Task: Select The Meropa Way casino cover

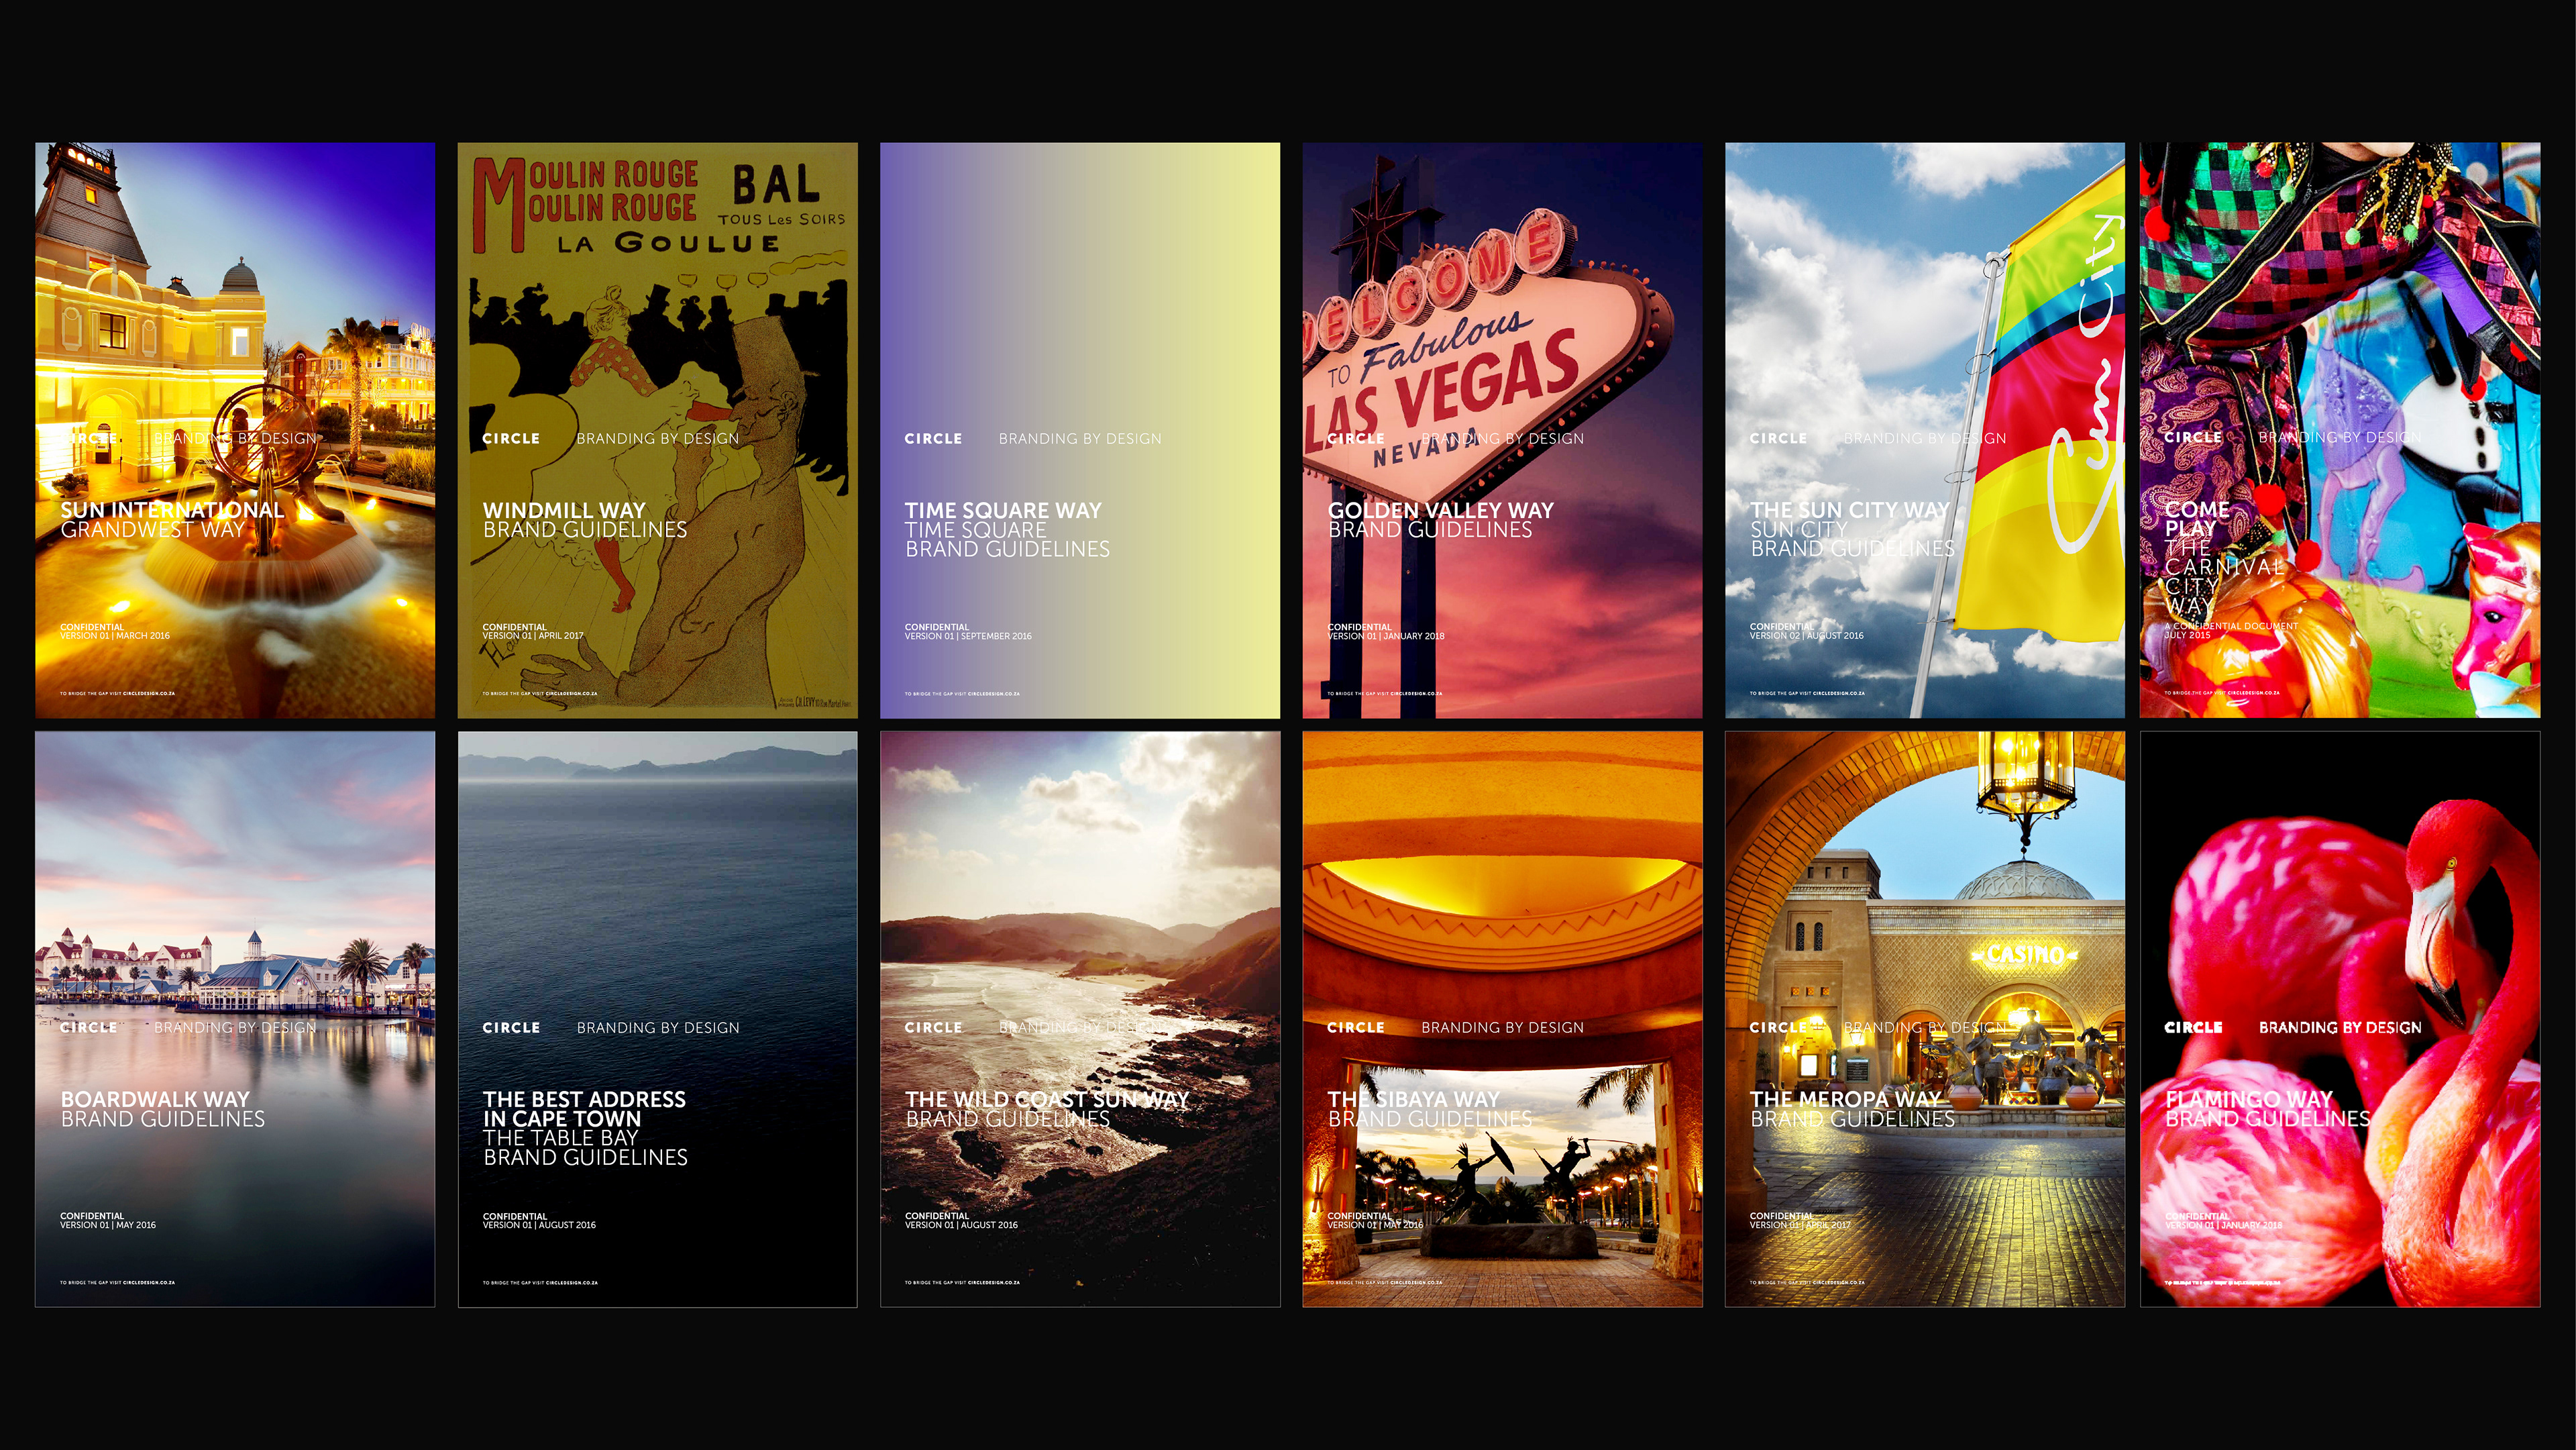Action: point(1925,1019)
